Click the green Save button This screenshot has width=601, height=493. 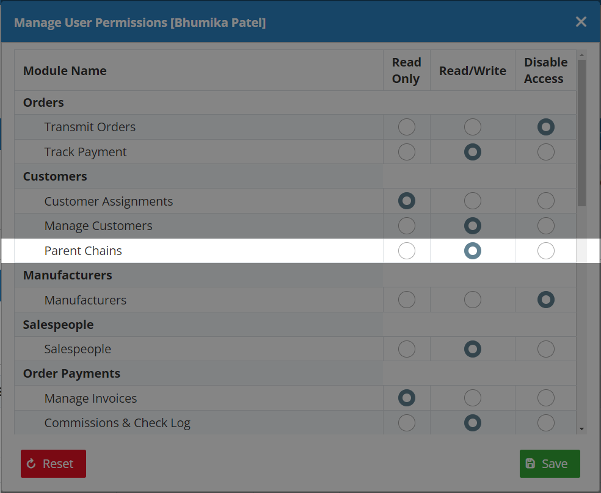(549, 464)
